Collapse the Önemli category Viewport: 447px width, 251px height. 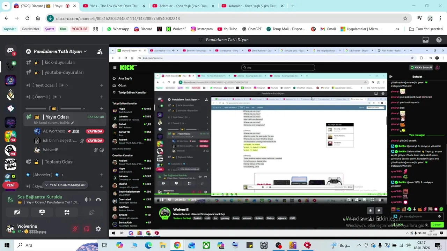tap(43, 97)
